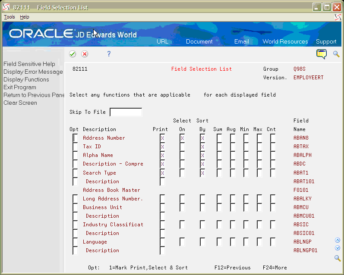Select Exit Program
Screen dimensions: 344x275
[20, 87]
